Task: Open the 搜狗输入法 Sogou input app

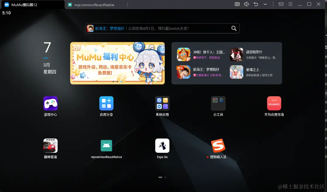Action: [x=218, y=146]
